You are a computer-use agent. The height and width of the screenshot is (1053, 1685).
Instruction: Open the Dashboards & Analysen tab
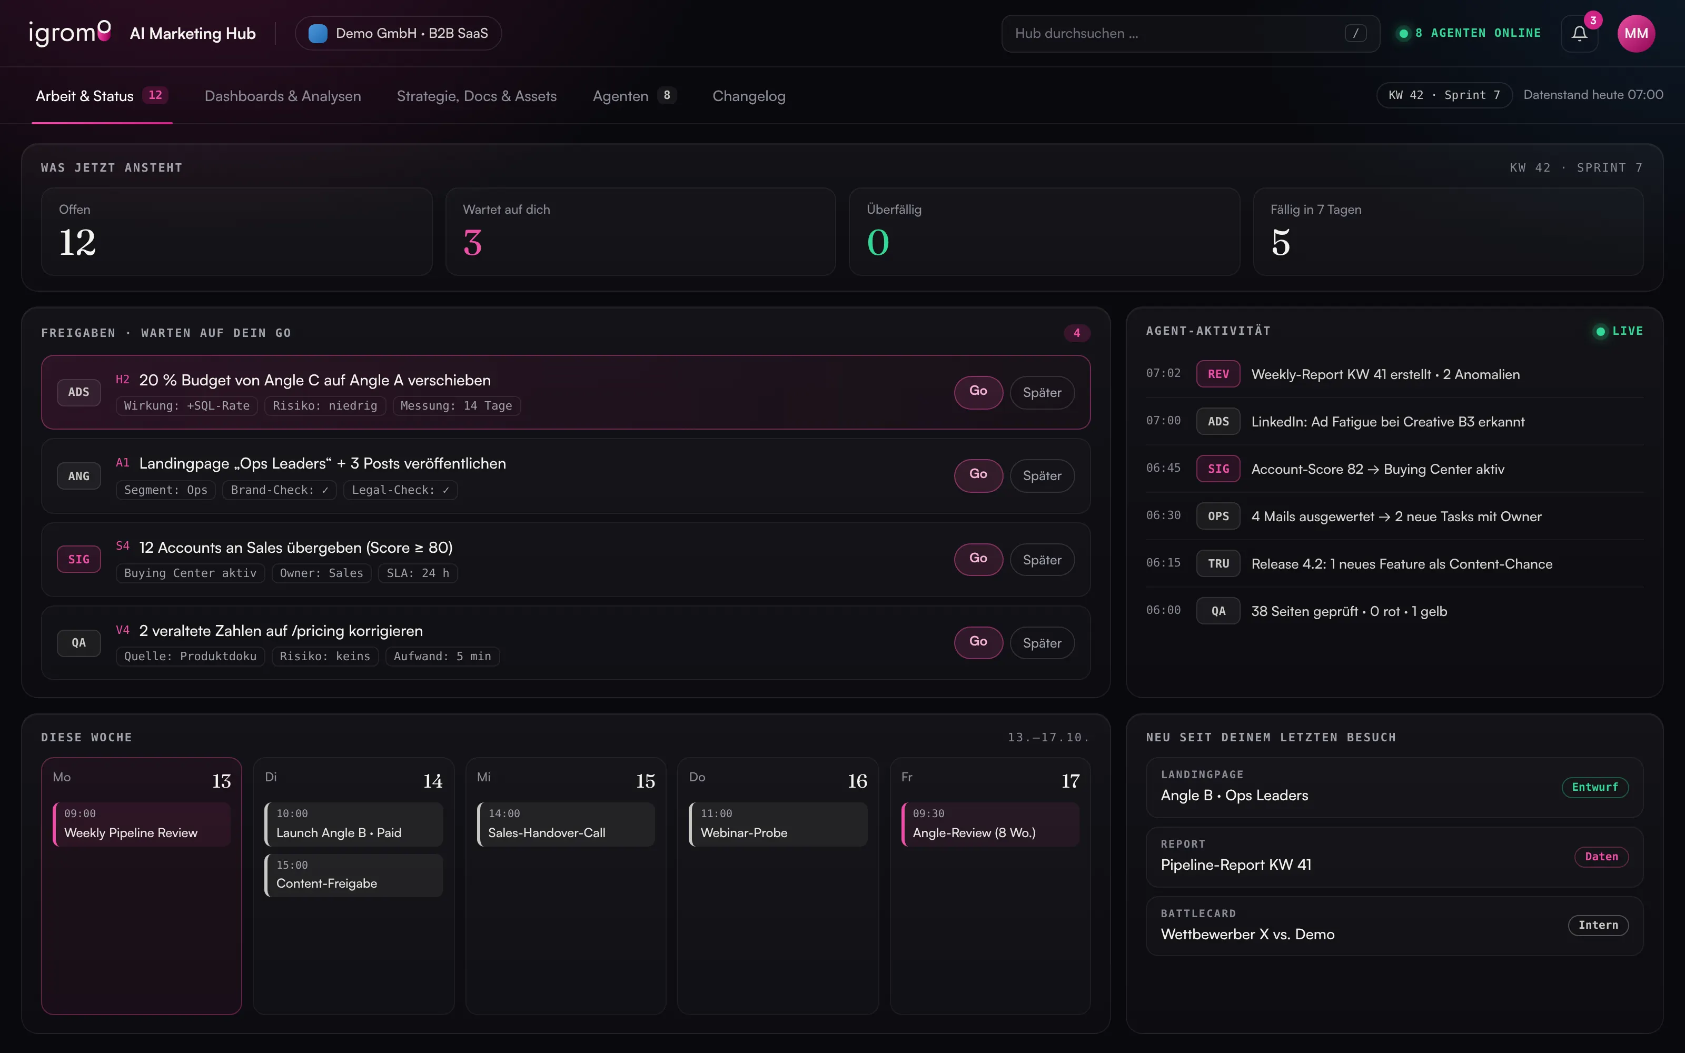[283, 96]
